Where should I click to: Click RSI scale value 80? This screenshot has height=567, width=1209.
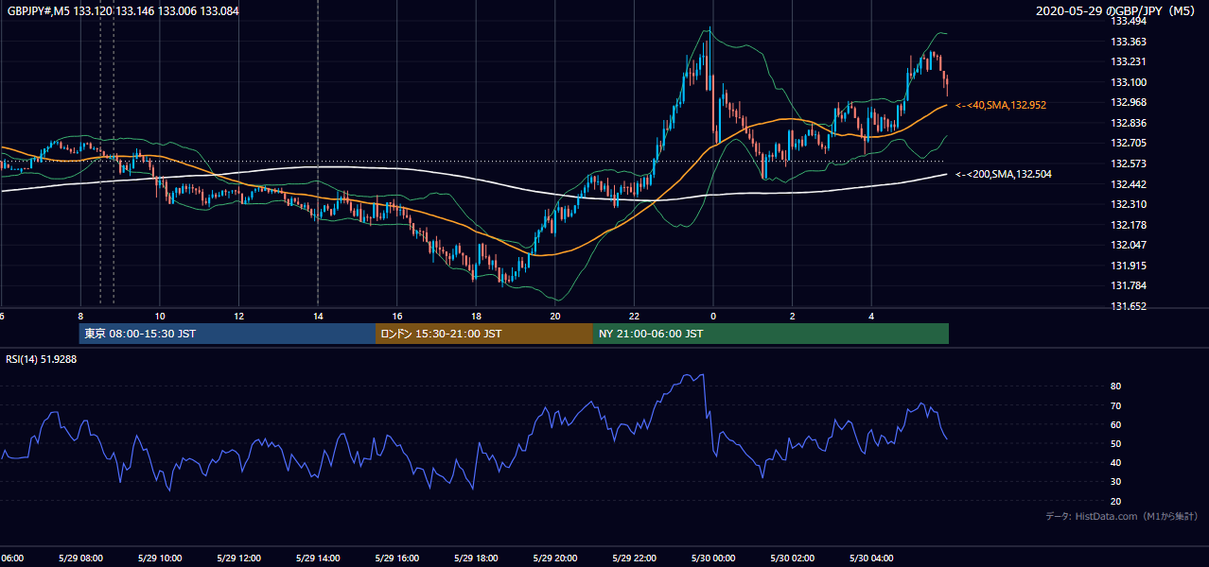[1115, 387]
